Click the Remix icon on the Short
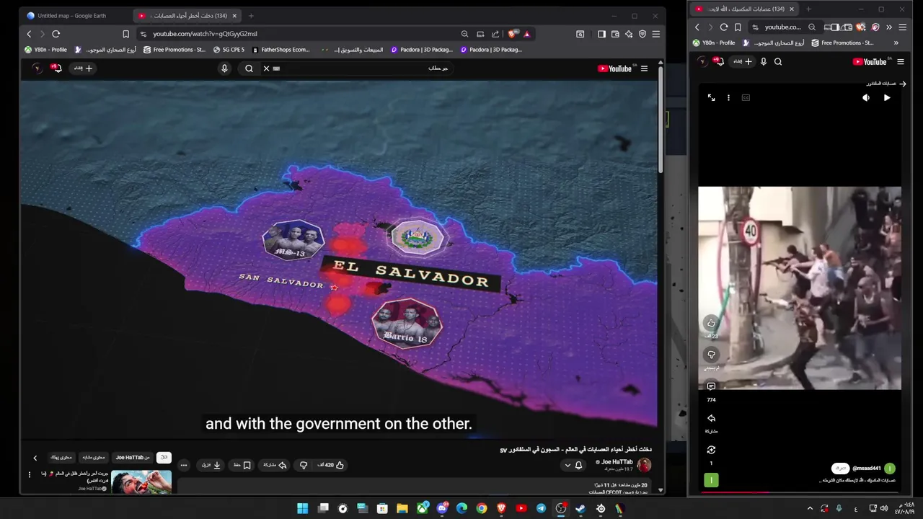Screen dimensions: 923x519 tap(711, 450)
